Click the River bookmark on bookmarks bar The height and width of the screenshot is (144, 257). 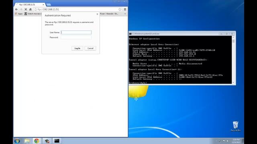point(109,14)
